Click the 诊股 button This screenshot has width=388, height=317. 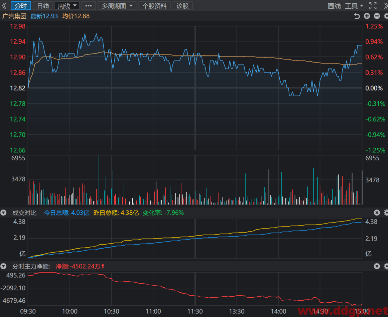coord(182,6)
